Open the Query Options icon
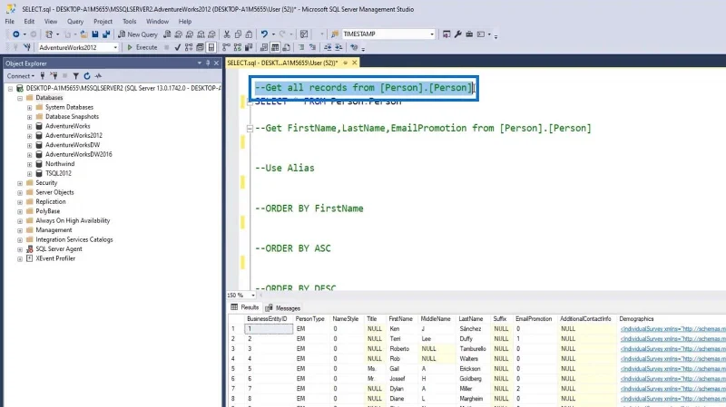The image size is (726, 407). click(200, 47)
